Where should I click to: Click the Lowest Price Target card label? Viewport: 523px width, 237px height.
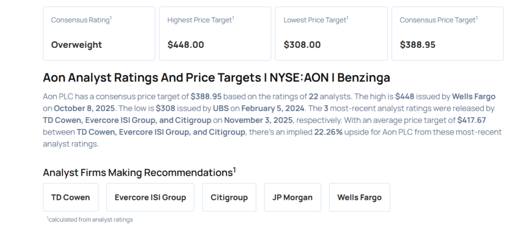tap(316, 20)
